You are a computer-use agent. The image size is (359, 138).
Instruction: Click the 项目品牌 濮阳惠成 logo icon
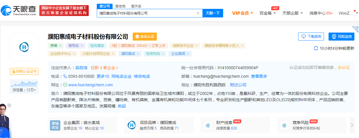click(132, 125)
